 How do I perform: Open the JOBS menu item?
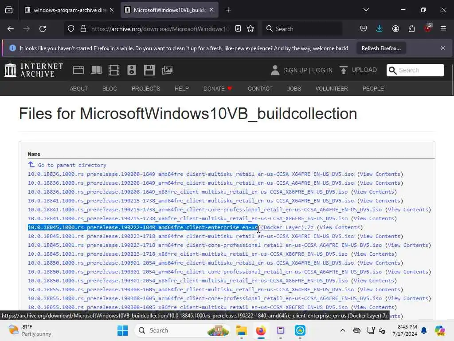tap(294, 89)
